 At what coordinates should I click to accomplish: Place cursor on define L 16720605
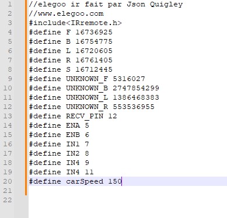pyautogui.click(x=71, y=51)
